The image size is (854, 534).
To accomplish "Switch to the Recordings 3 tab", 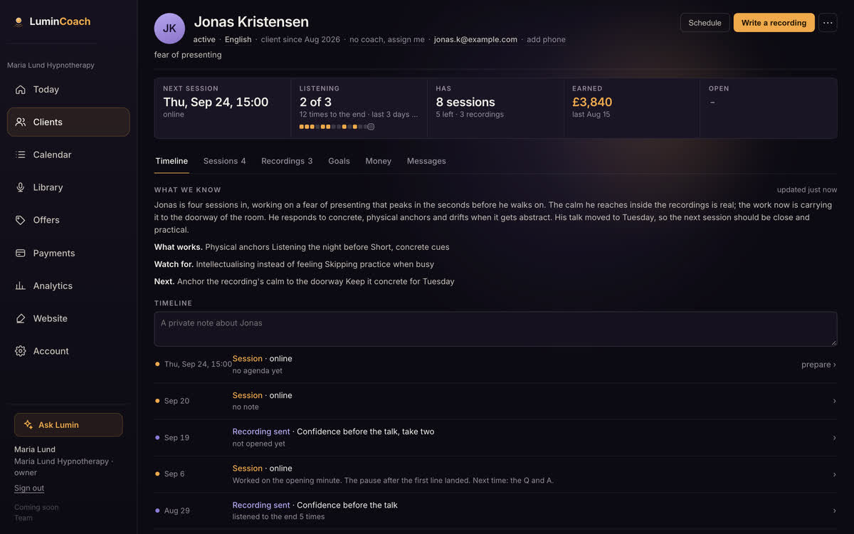I will [x=287, y=161].
